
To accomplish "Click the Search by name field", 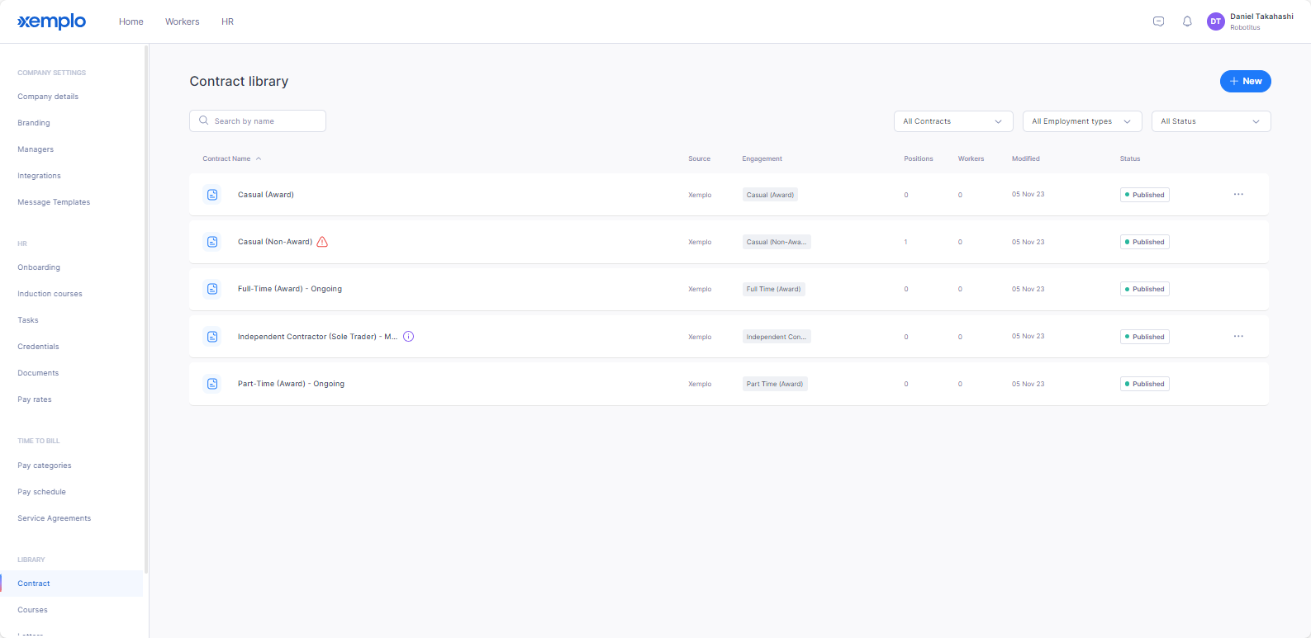I will tap(258, 121).
